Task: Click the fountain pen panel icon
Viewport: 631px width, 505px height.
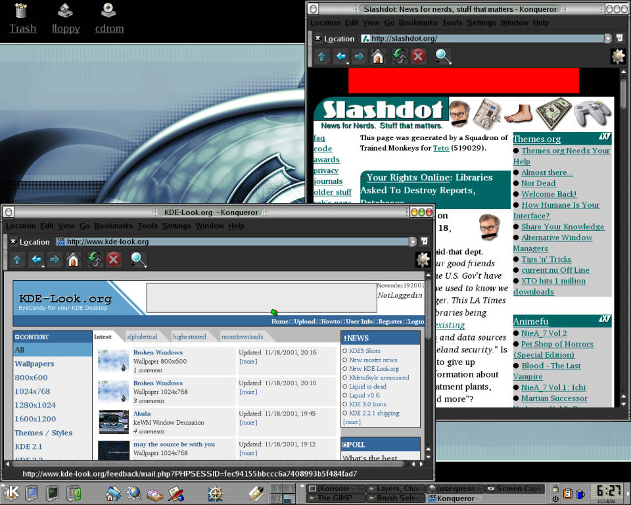Action: pos(256,493)
